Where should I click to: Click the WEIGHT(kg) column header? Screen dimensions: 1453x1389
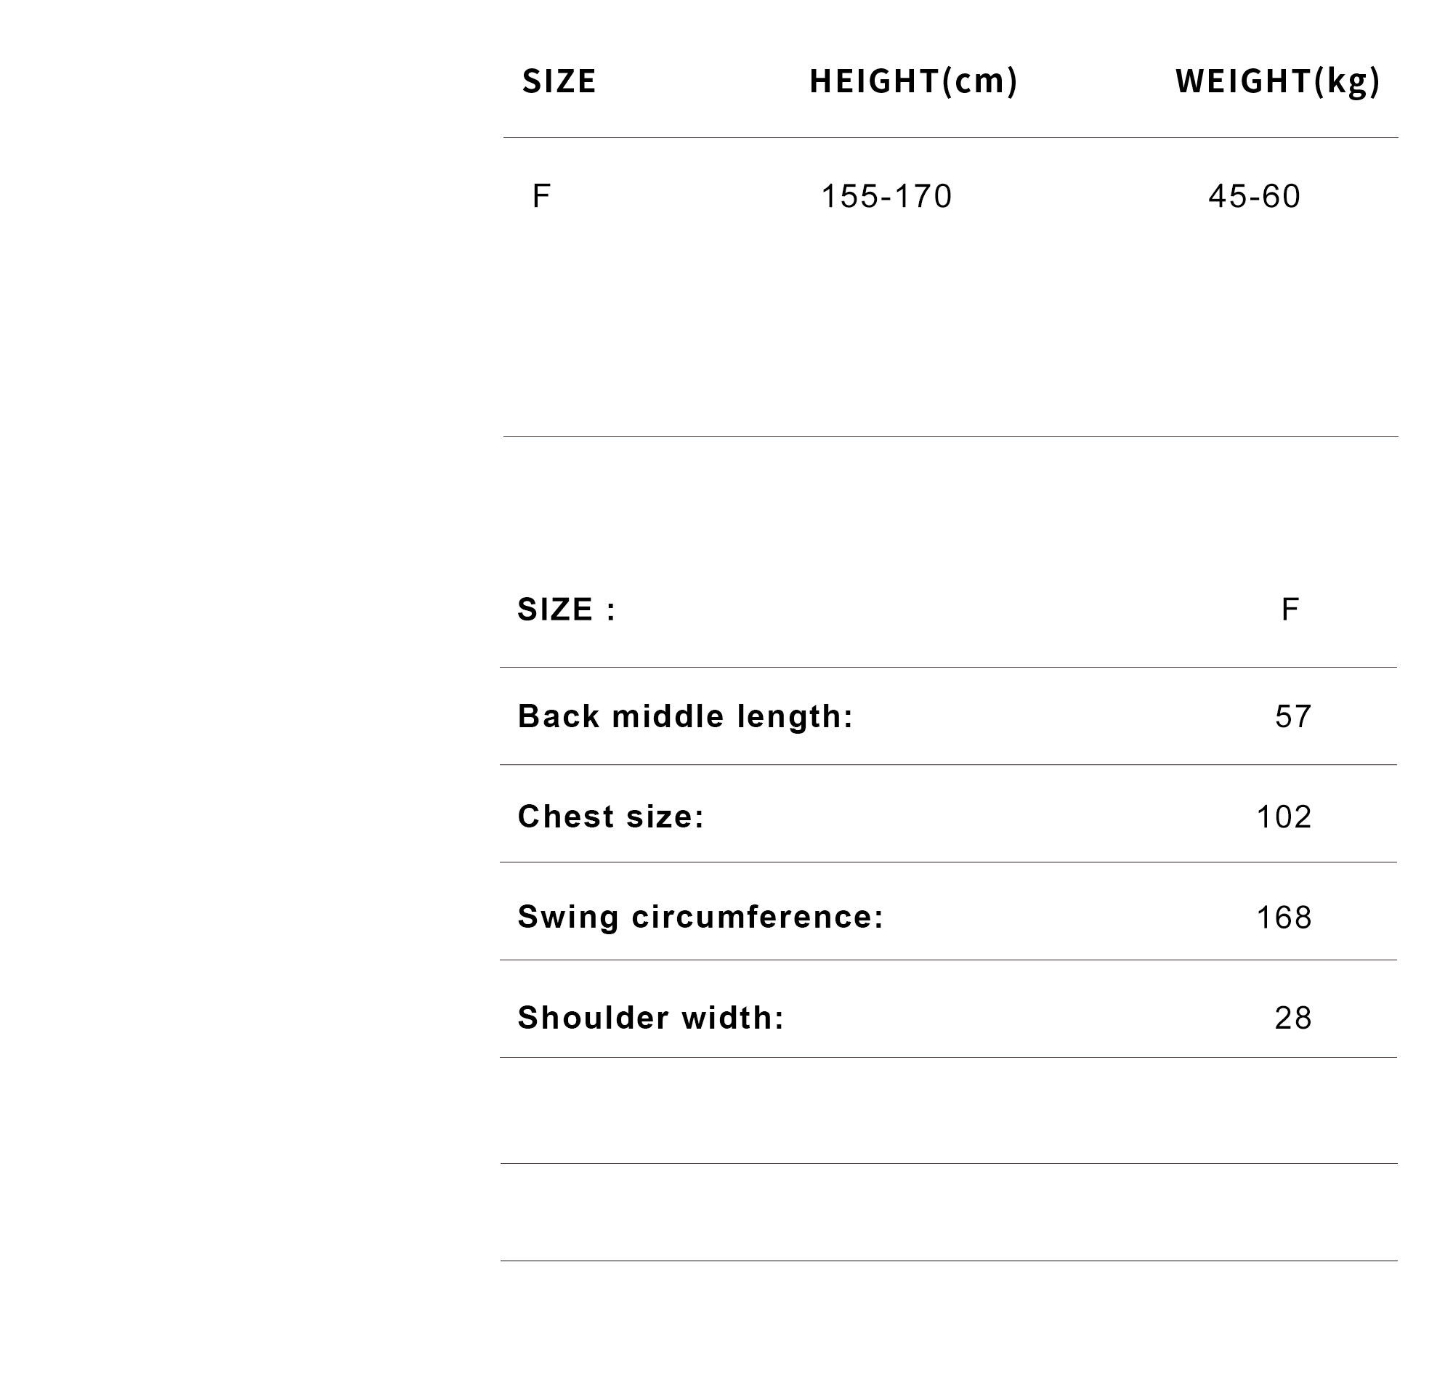(1277, 81)
